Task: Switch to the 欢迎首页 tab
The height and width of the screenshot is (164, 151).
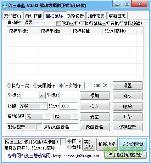Action: (x=12, y=16)
